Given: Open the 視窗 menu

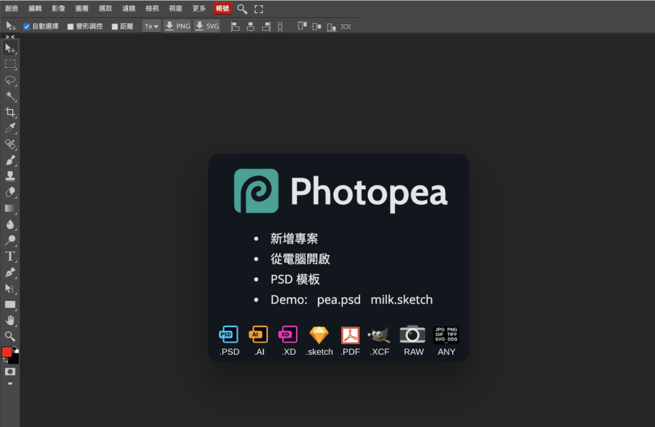Looking at the screenshot, I should 175,8.
